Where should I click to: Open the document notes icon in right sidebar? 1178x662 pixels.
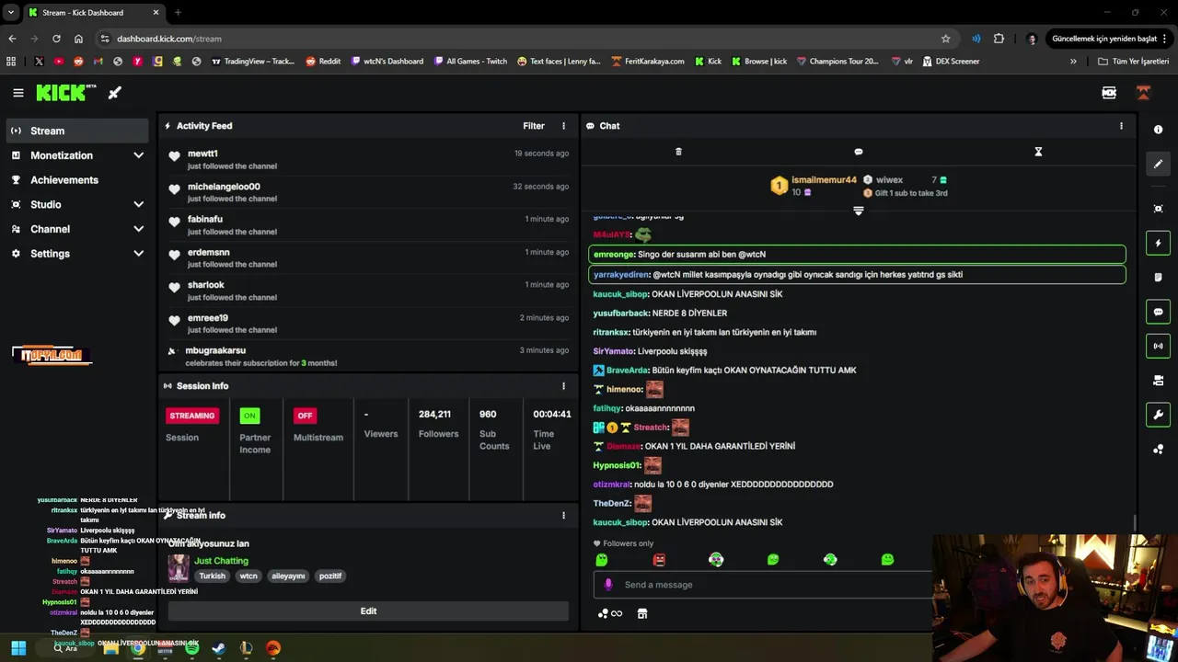(x=1158, y=278)
